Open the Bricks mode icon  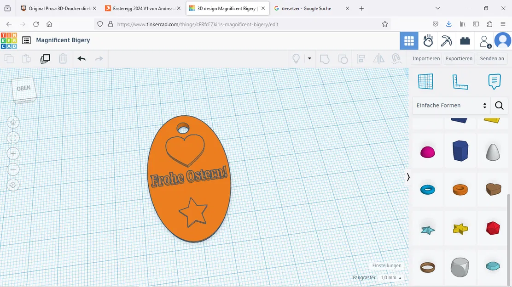point(465,40)
